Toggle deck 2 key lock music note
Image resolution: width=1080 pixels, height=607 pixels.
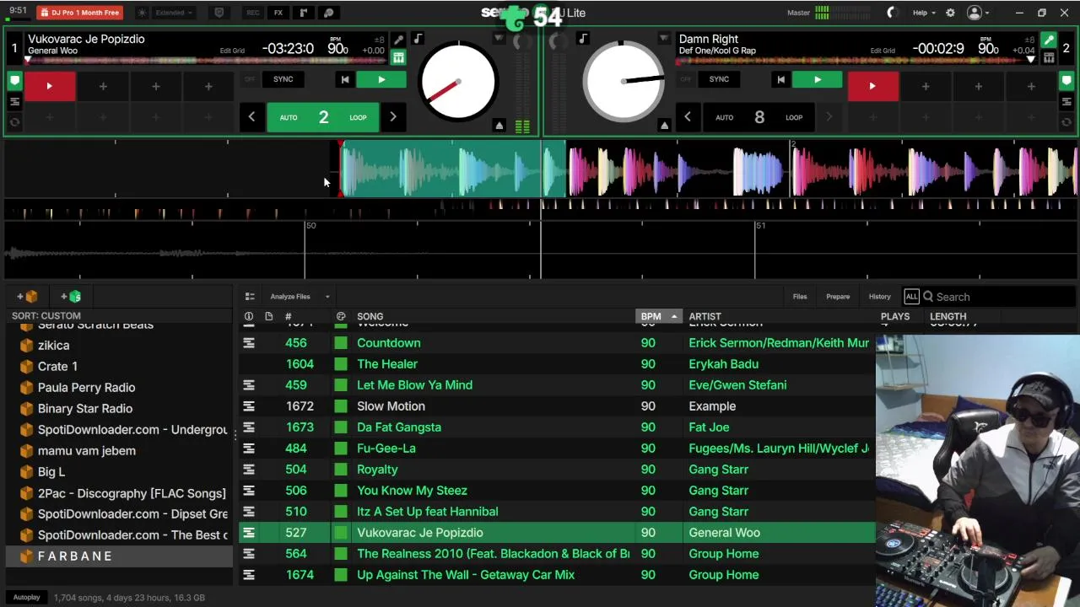pos(582,39)
